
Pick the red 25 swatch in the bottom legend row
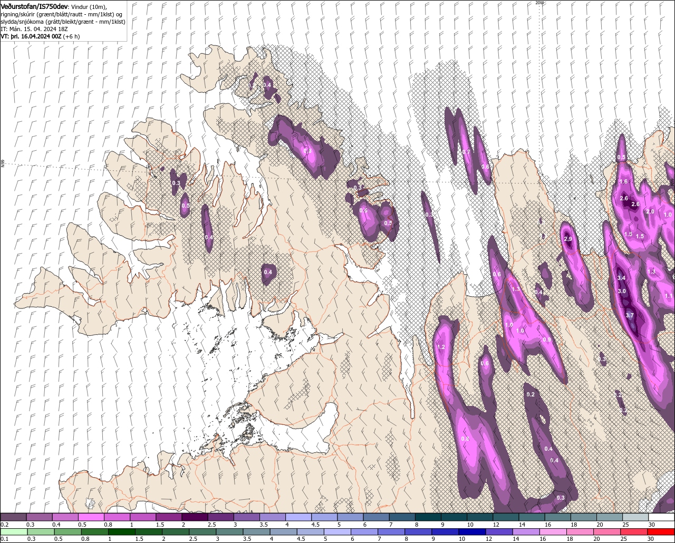point(634,532)
